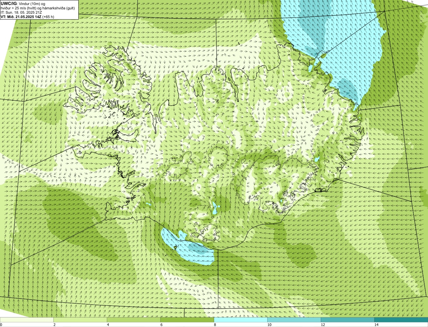Choose the darkest teal legend swatch above 14
428x327 pixels.
[x=401, y=320]
